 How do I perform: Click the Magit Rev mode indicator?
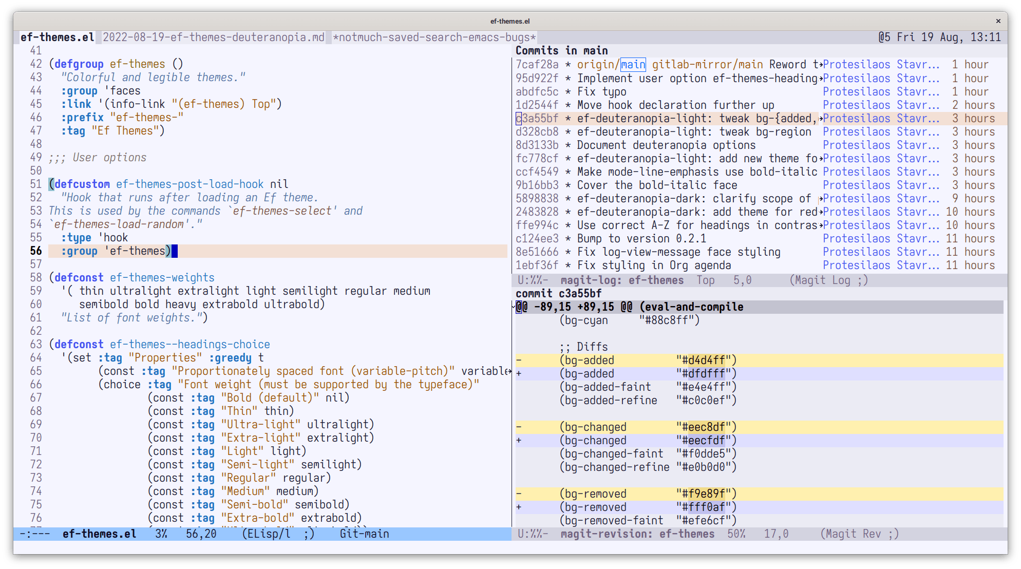pyautogui.click(x=859, y=534)
